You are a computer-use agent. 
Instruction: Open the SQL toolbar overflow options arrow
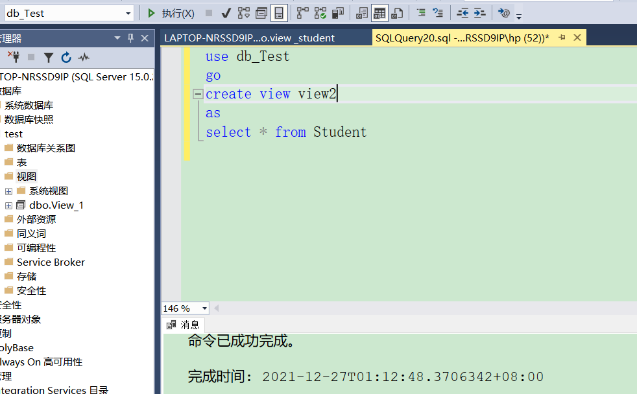pyautogui.click(x=519, y=16)
